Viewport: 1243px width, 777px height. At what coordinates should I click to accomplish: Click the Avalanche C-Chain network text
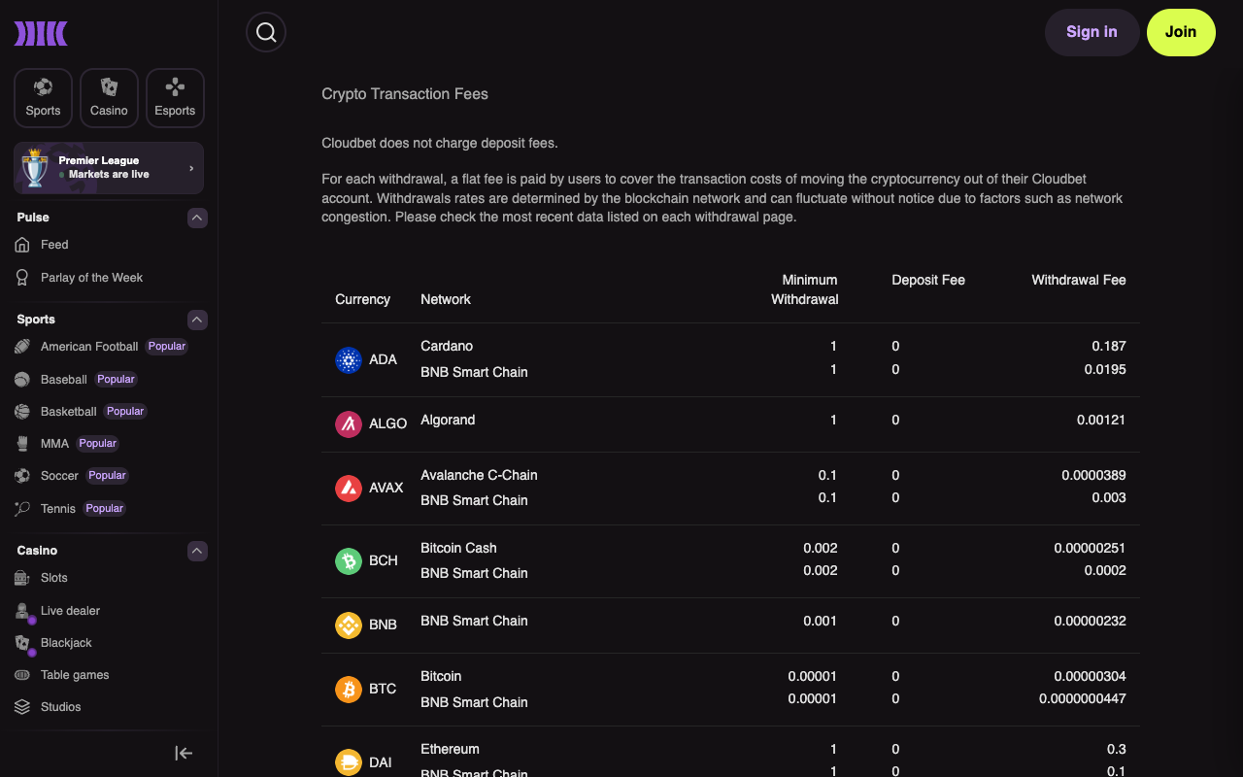point(479,475)
